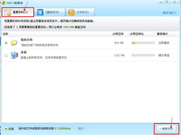
Task: Toggle the 全选 select-all checkbox
Action: pos(6,129)
